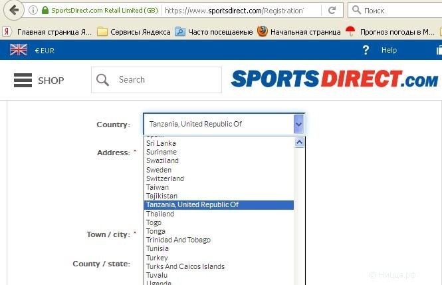The width and height of the screenshot is (442, 285).
Task: Open the SHOP hamburger menu
Action: point(39,81)
